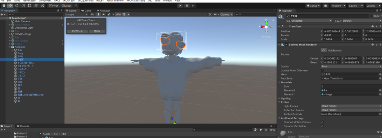Open Transform component help icon
The width and height of the screenshot is (382, 138).
tap(372, 26)
